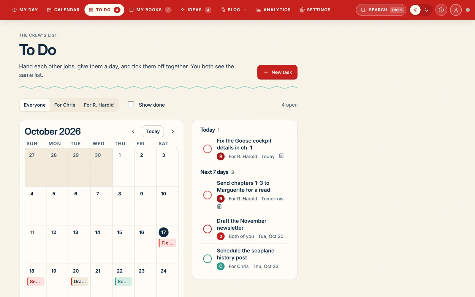Open the Se... event on October 18
Screen dimensions: 475x297
tap(36, 282)
